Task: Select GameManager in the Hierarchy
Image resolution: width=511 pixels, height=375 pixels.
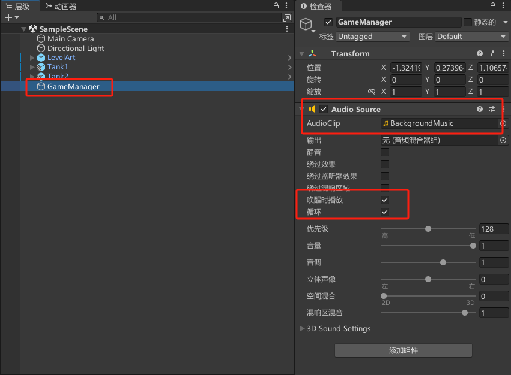Action: coord(73,86)
